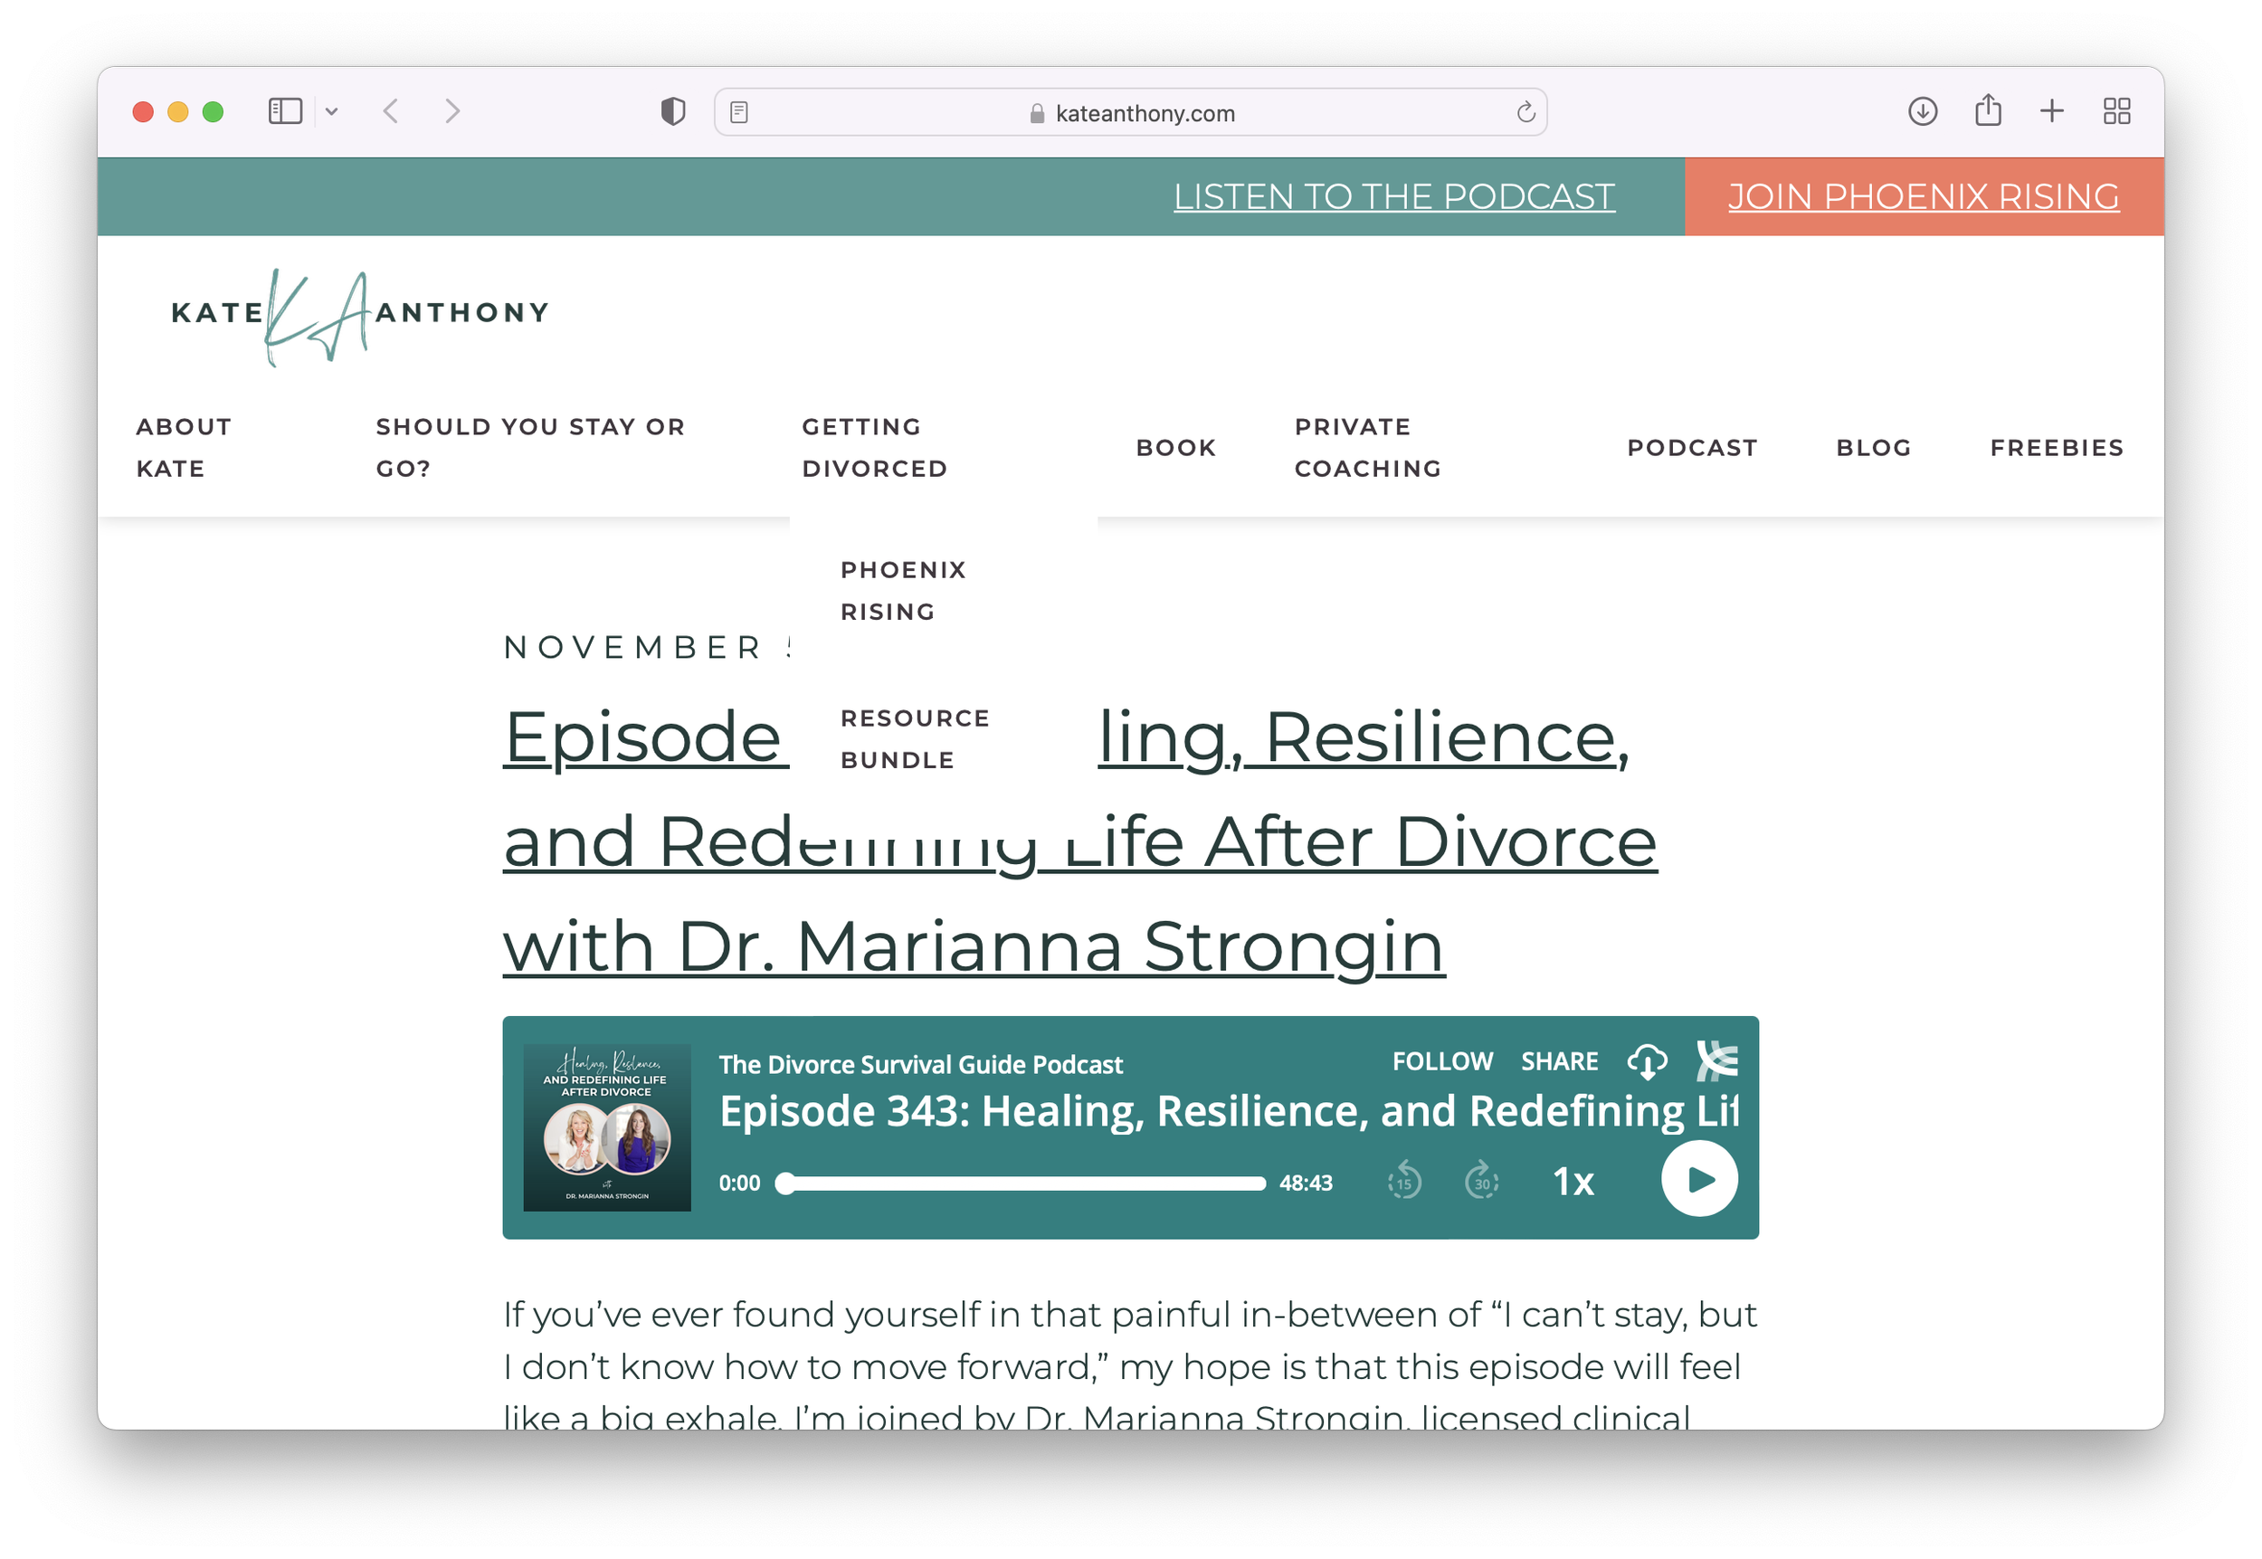Click Listen to the Podcast link
This screenshot has height=1559, width=2262.
coord(1393,196)
